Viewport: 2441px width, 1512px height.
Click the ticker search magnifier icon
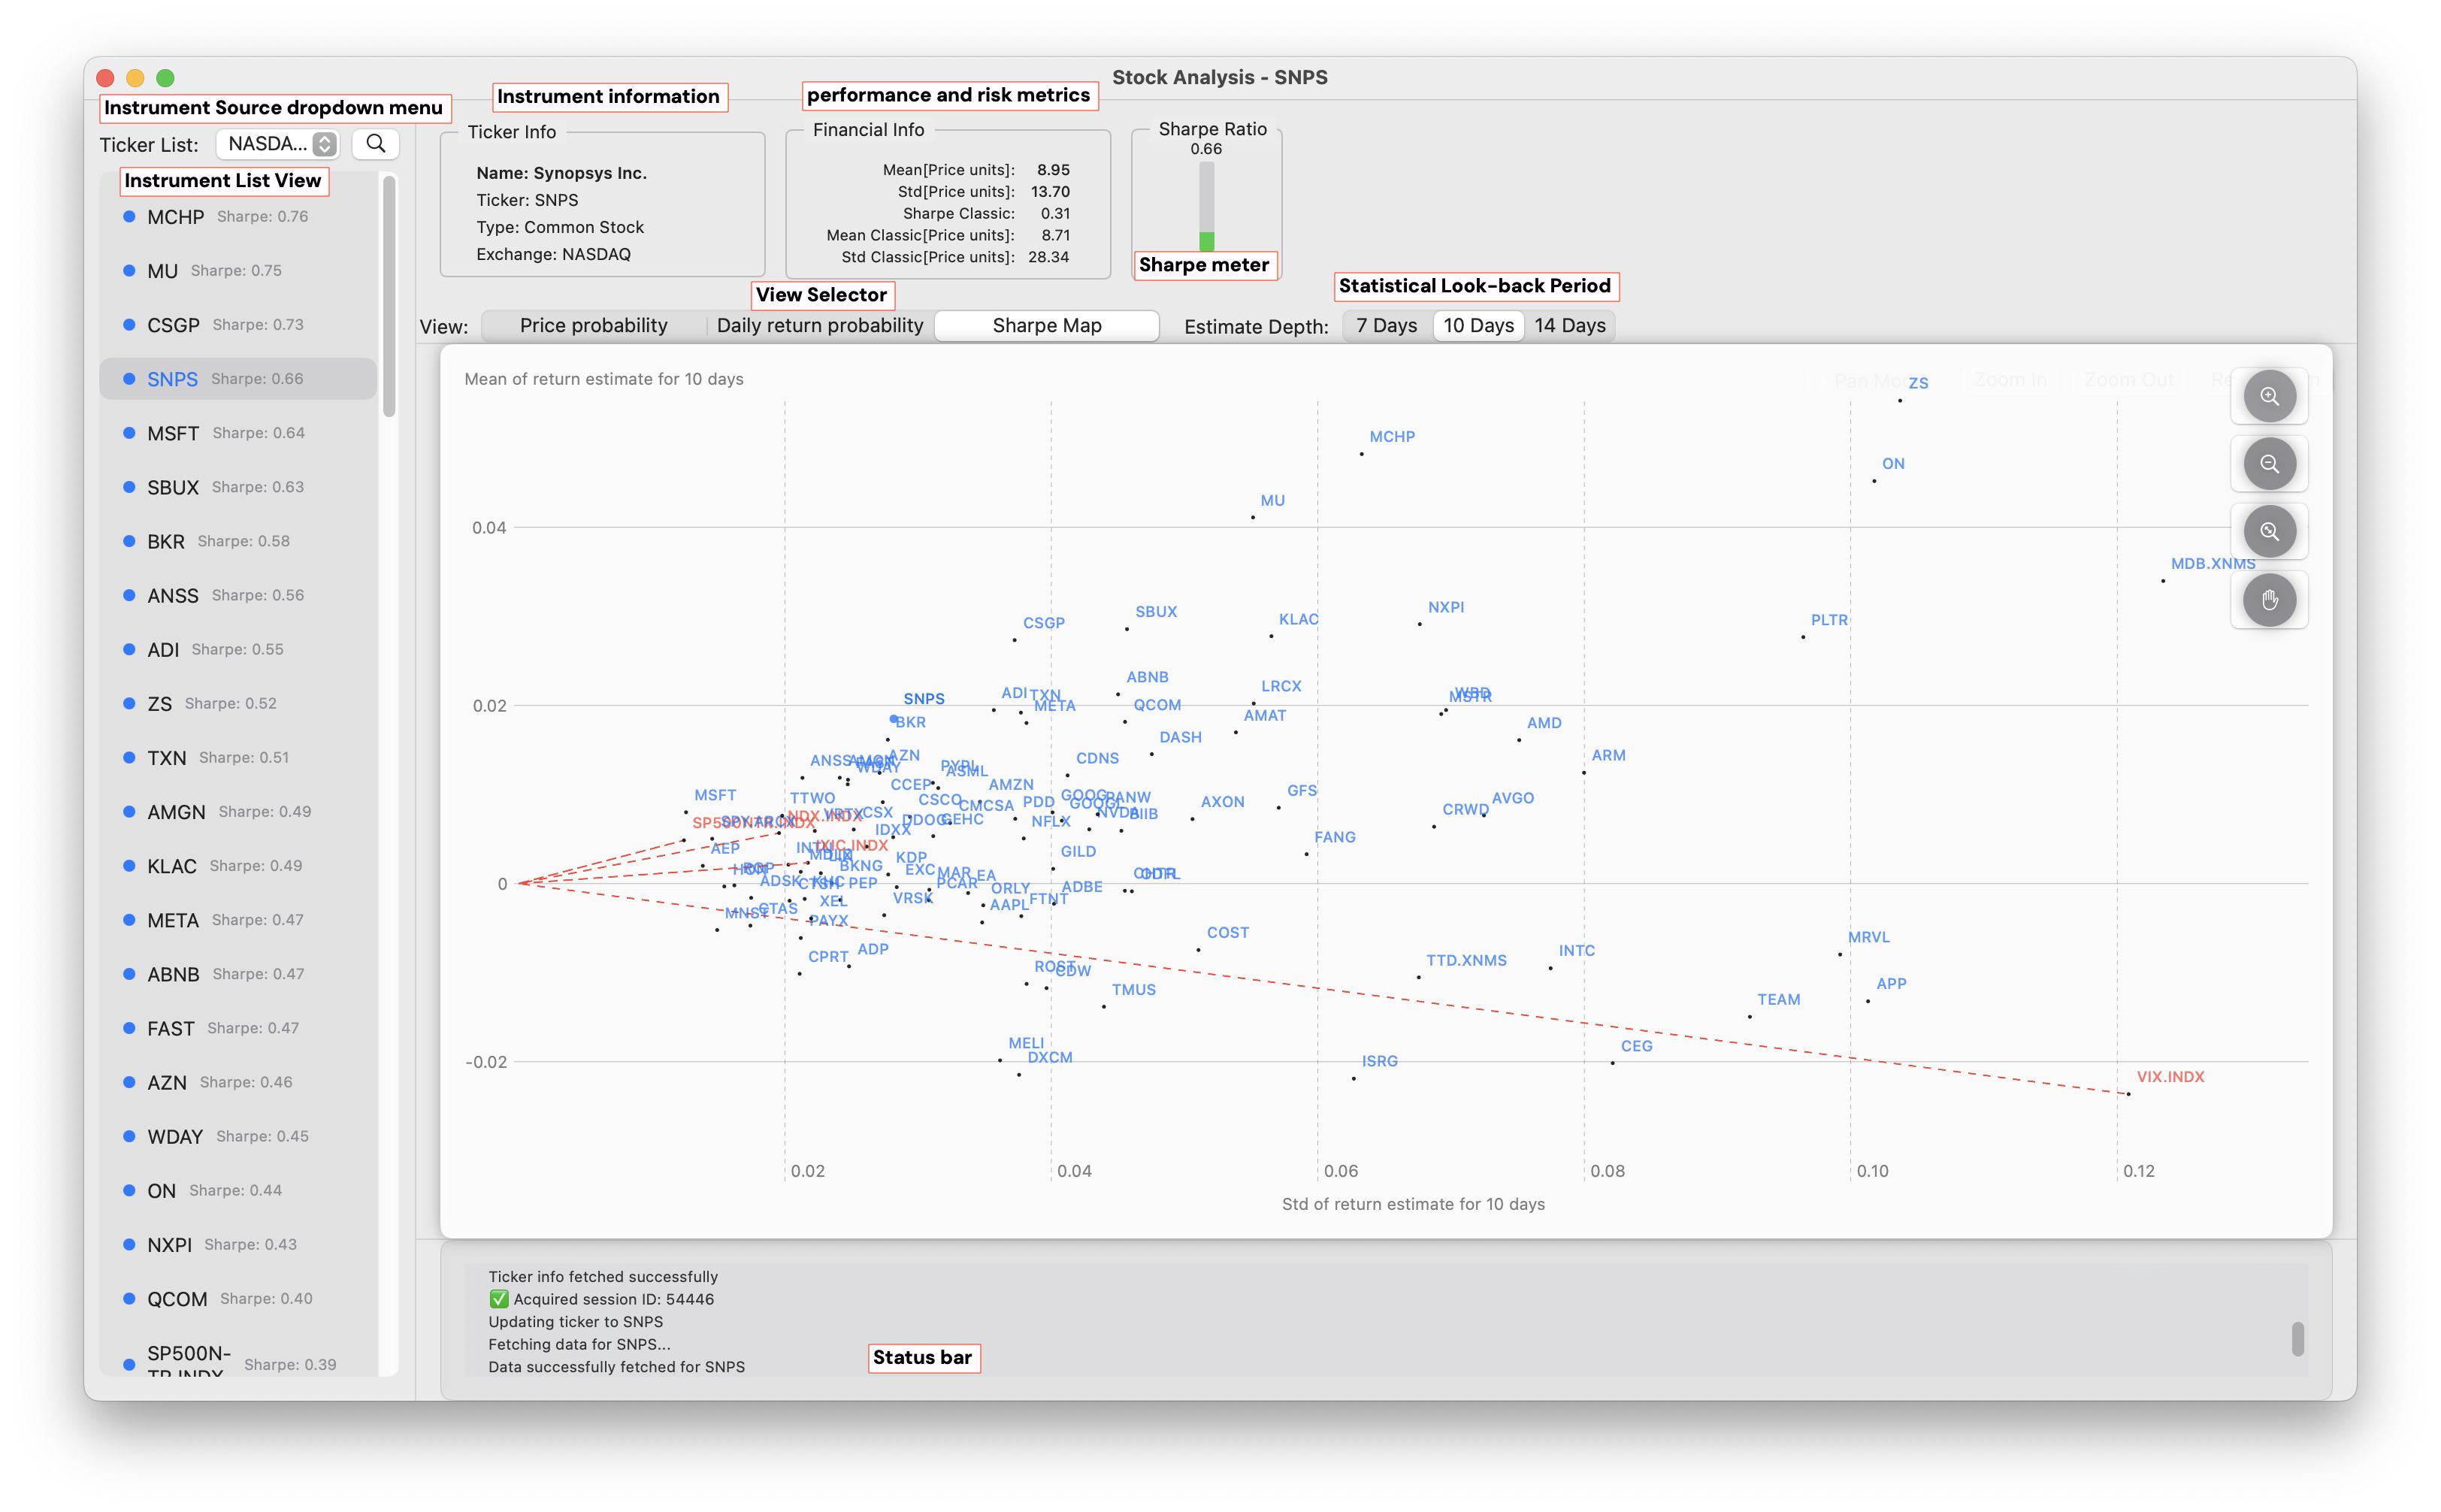point(376,144)
